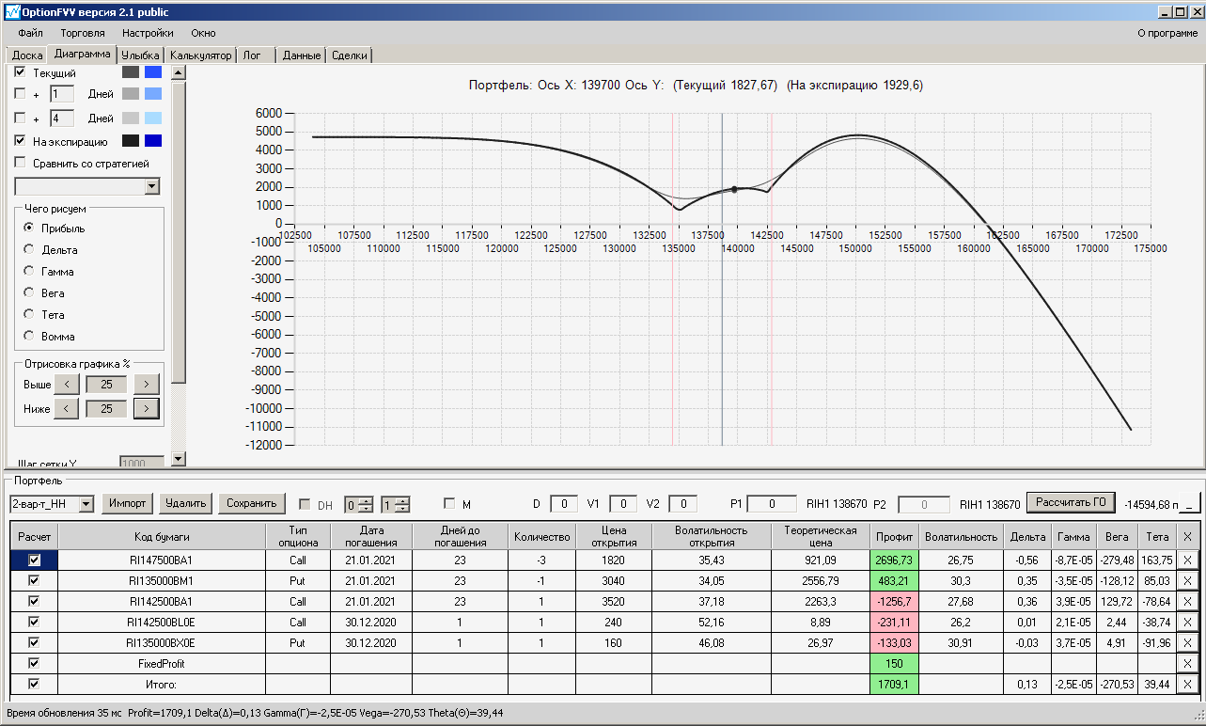Increase the Выше percent with the right arrow
The height and width of the screenshot is (726, 1206).
(x=147, y=384)
